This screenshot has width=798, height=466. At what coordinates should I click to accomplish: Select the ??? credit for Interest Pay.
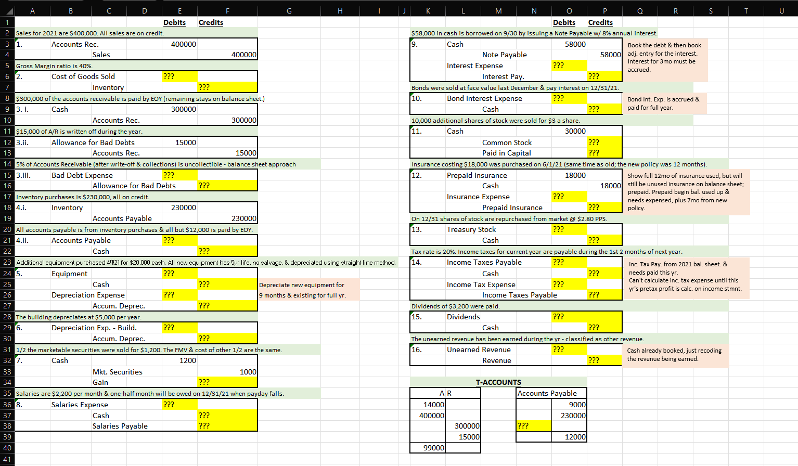[x=604, y=76]
